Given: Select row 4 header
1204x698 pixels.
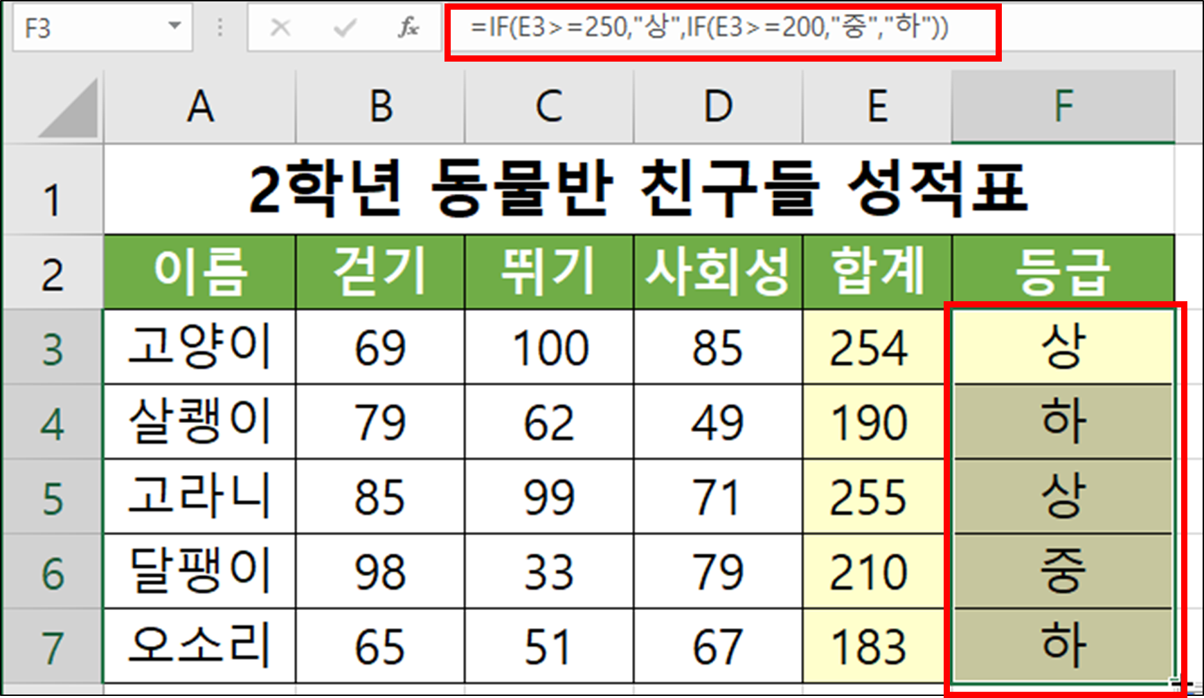Looking at the screenshot, I should [x=53, y=422].
